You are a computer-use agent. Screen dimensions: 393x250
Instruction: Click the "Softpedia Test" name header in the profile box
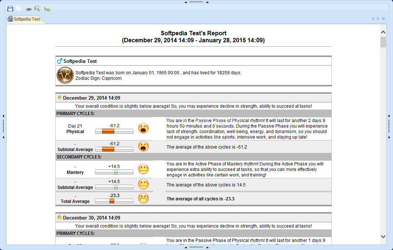click(80, 61)
